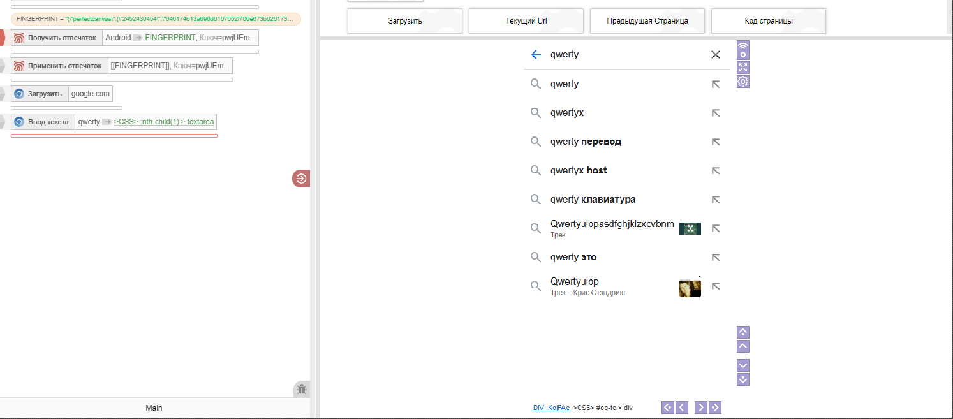Click the scroll-to-bottom arrow with dot
953x419 pixels.
tap(743, 379)
